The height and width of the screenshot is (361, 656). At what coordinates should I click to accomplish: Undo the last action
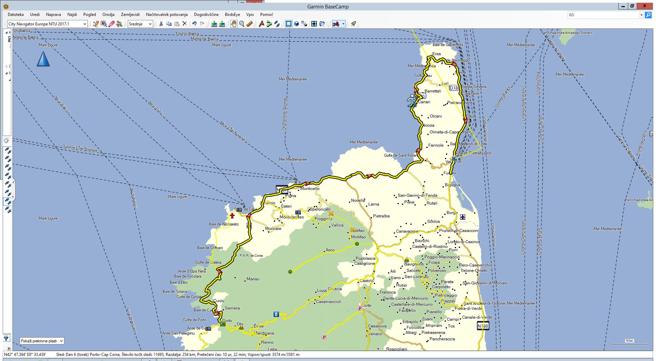pyautogui.click(x=194, y=24)
